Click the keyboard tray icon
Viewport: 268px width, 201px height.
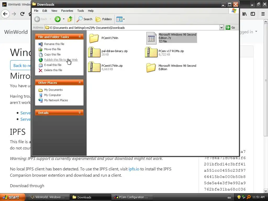(229, 197)
